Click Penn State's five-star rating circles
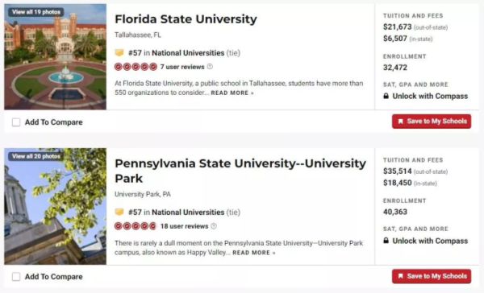This screenshot has height=293, width=484. tap(136, 226)
